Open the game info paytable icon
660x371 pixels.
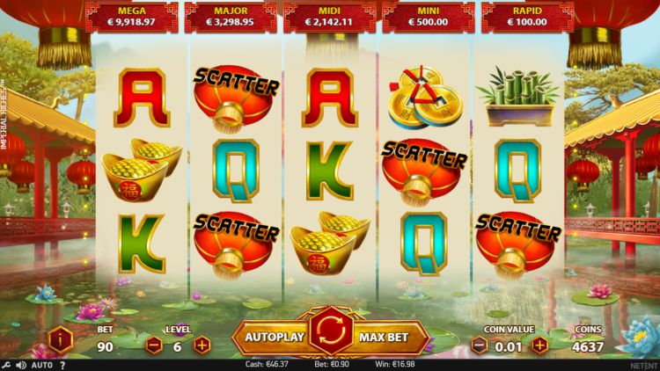(x=60, y=339)
